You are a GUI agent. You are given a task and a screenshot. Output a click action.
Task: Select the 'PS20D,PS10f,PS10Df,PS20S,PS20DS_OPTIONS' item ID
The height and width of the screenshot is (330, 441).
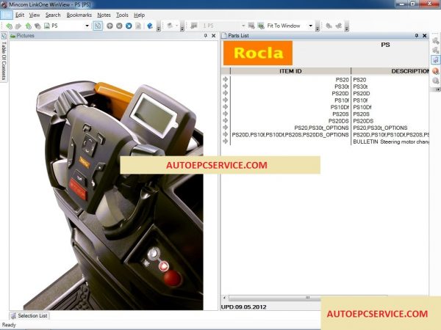(290, 135)
